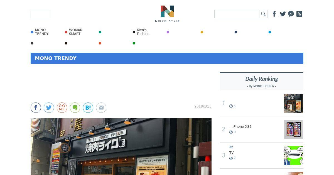Screen dimensions: 334x175
Task: Open rank 2 iPhone thumbnail
Action: (294, 129)
